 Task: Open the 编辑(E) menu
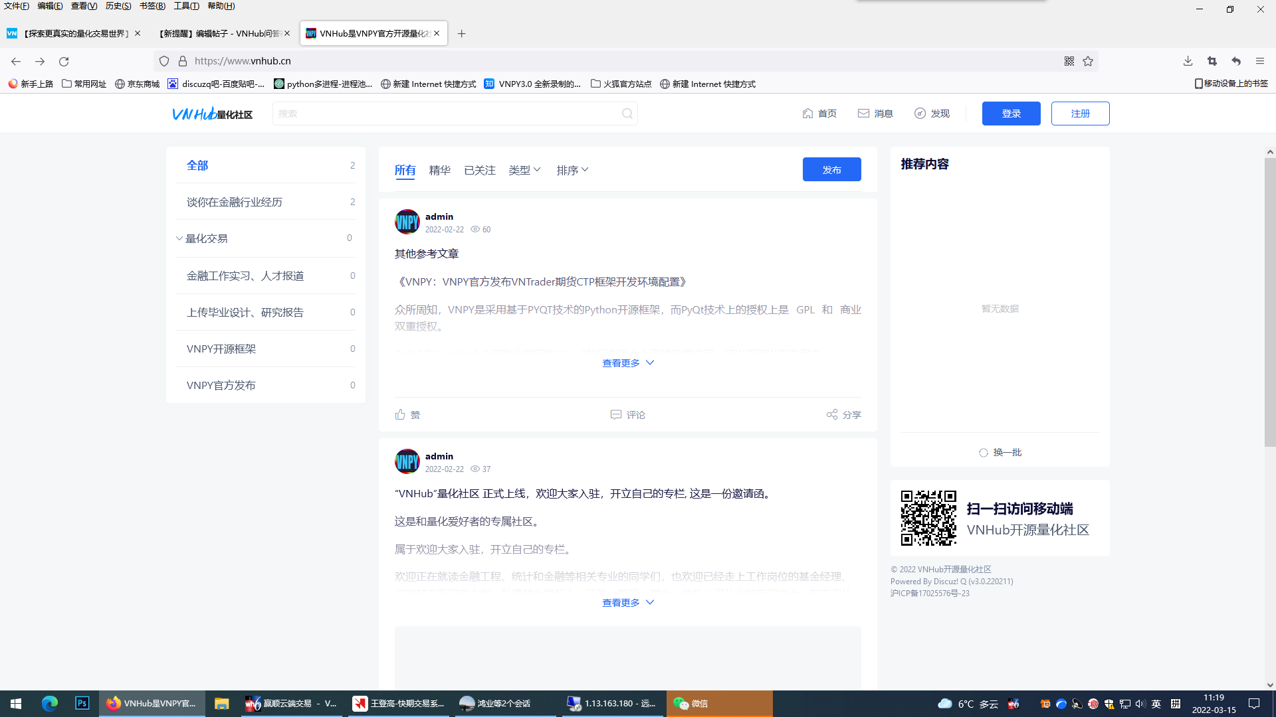(x=50, y=6)
